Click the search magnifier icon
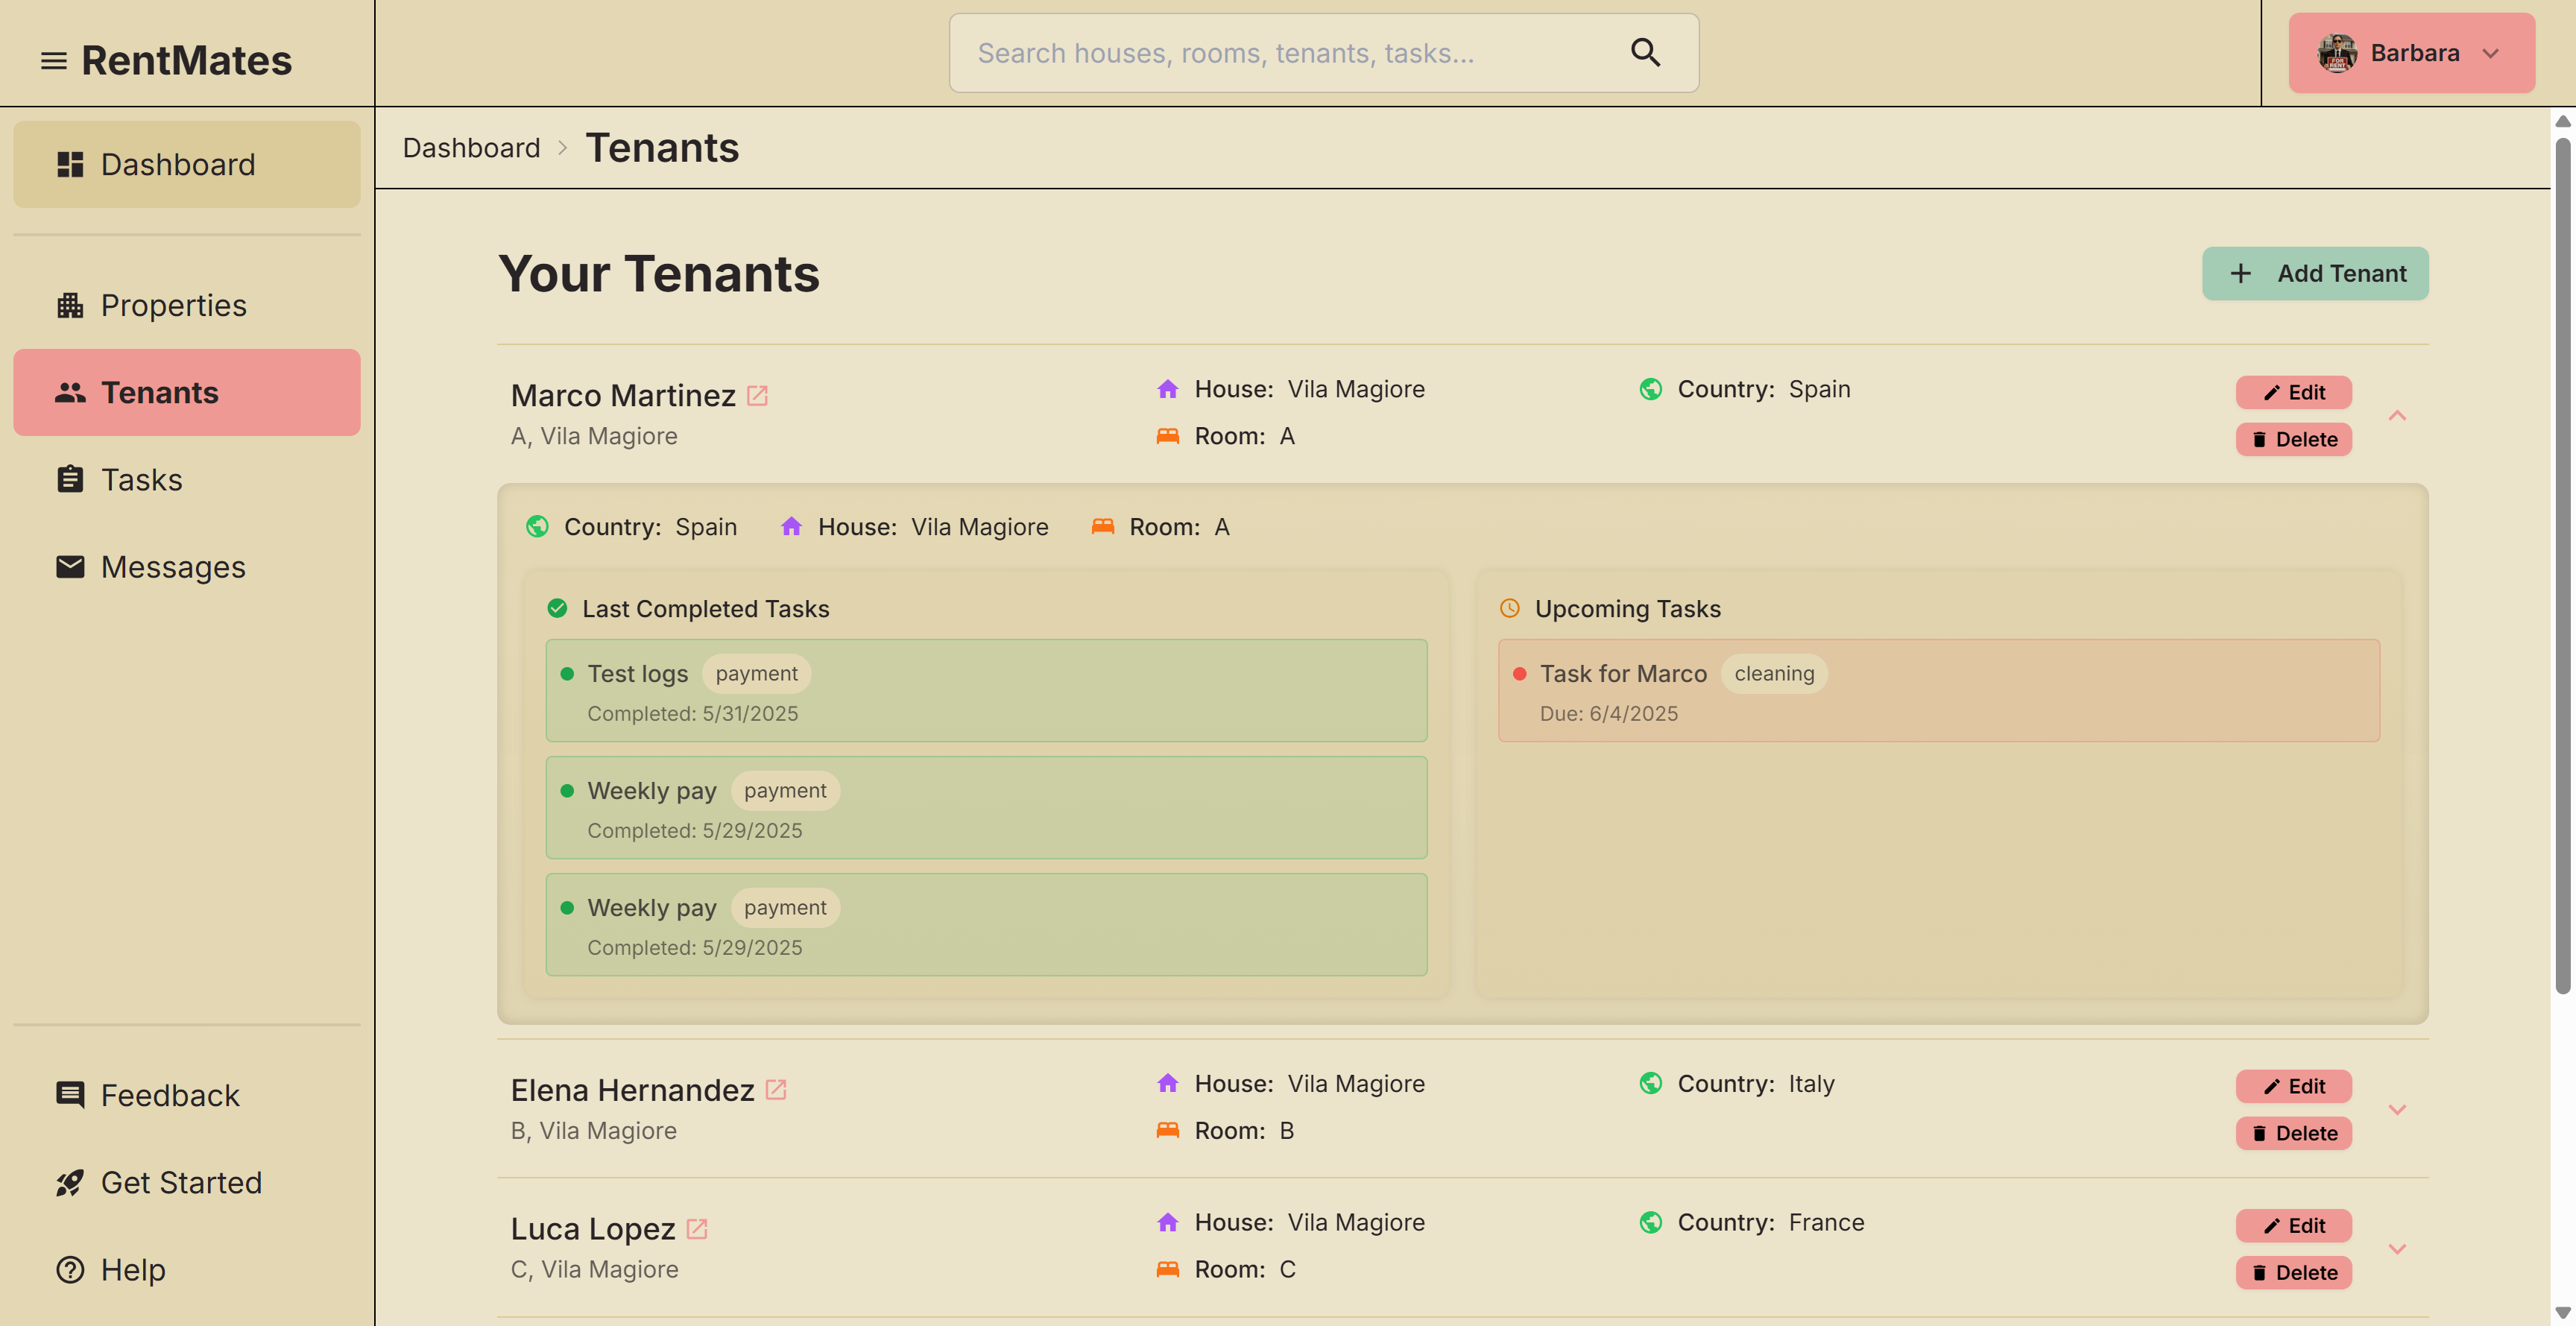 1645,52
